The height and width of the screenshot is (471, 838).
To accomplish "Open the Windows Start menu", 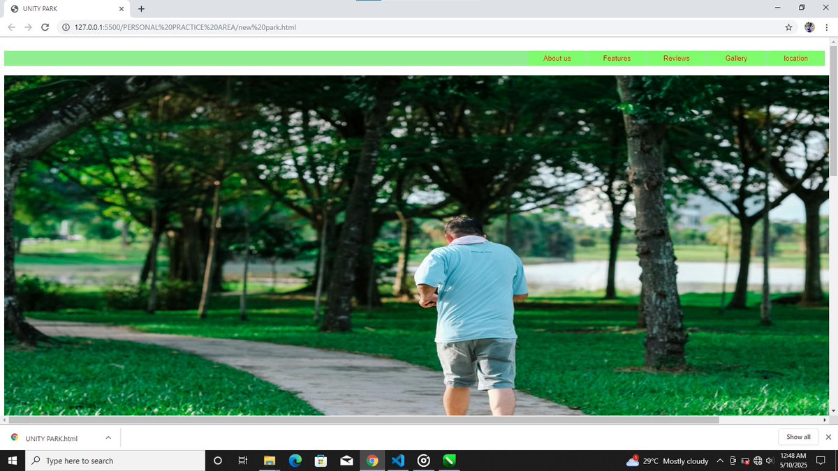I will [13, 461].
